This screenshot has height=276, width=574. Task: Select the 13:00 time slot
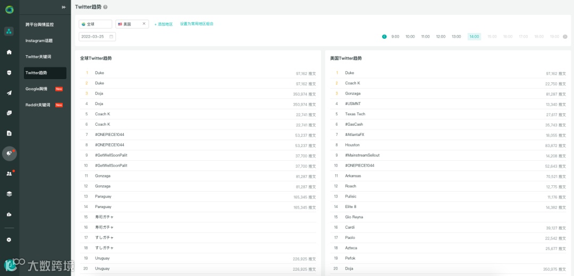[x=456, y=37]
